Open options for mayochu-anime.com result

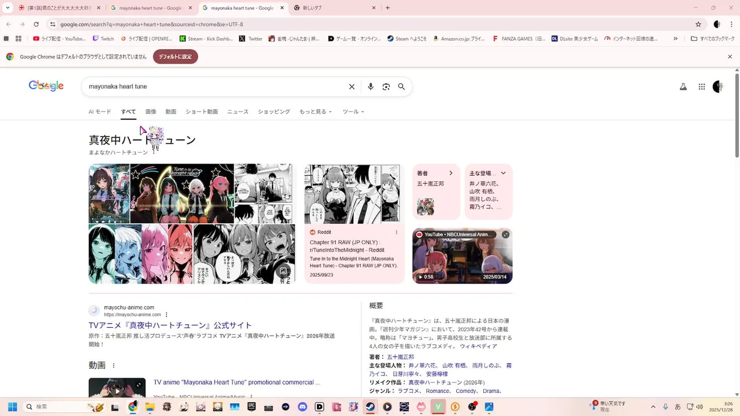pos(166,315)
